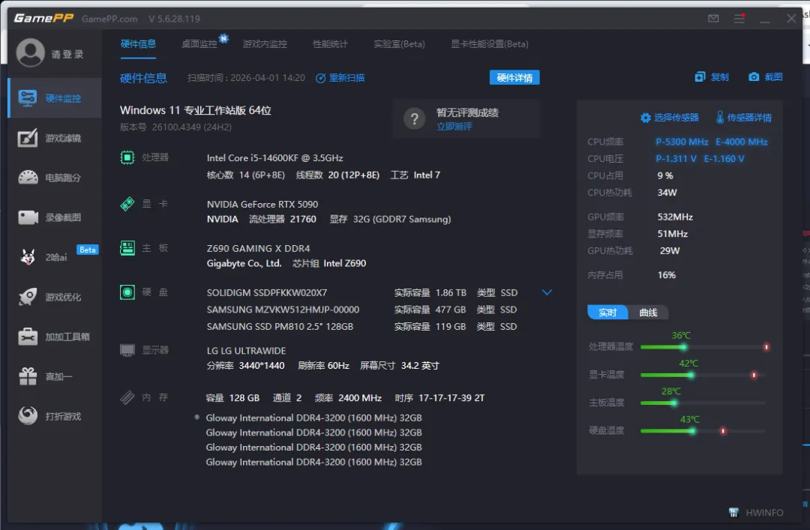
Task: Click the Intel Core i5-14600KF processor name
Action: 274,158
